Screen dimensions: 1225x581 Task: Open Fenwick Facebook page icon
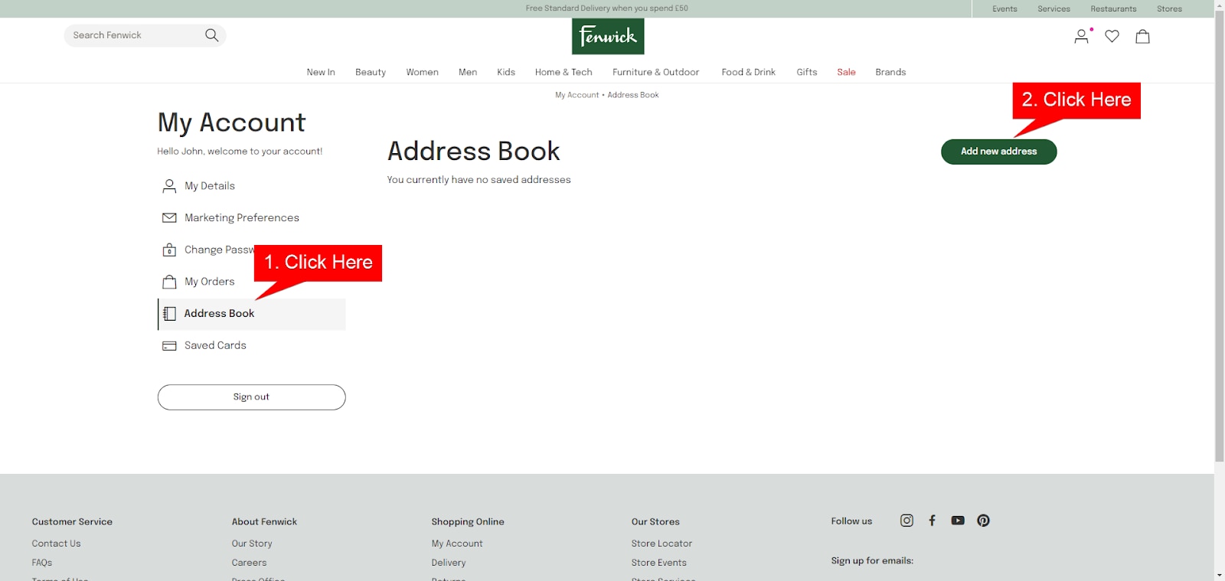(x=932, y=521)
